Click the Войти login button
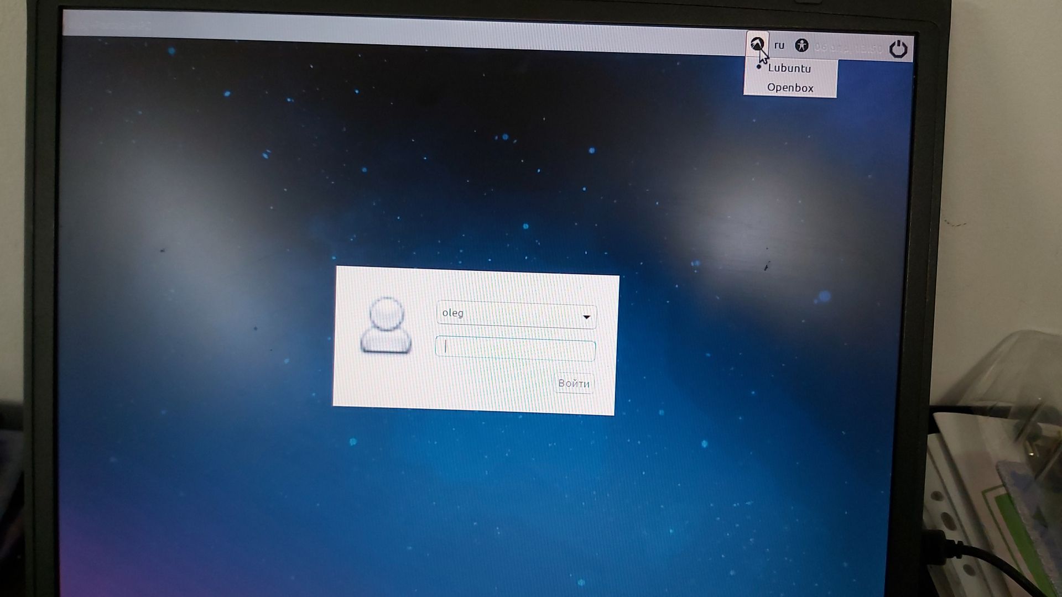Viewport: 1062px width, 597px height. (574, 383)
